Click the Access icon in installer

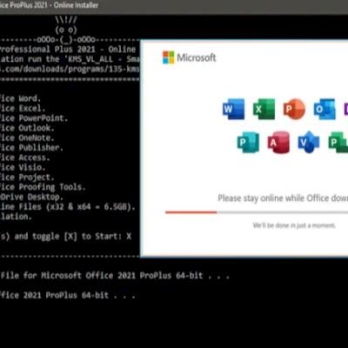278,142
